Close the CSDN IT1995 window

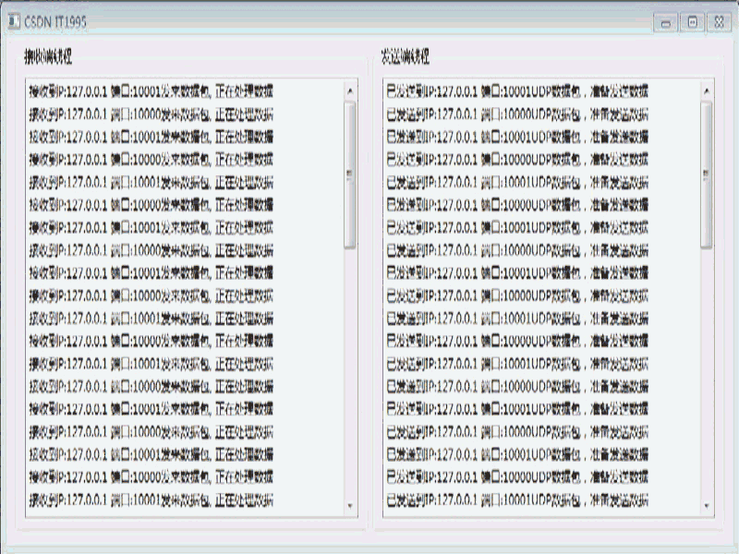719,22
